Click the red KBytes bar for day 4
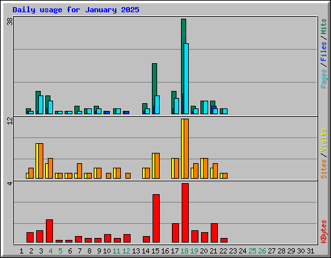The height and width of the screenshot is (258, 331). 50,231
